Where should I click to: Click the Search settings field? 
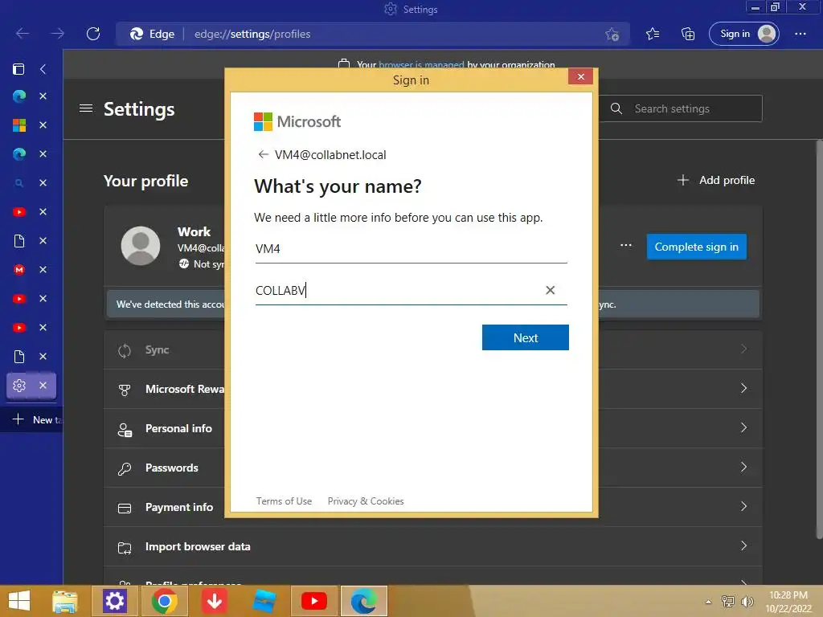click(681, 108)
